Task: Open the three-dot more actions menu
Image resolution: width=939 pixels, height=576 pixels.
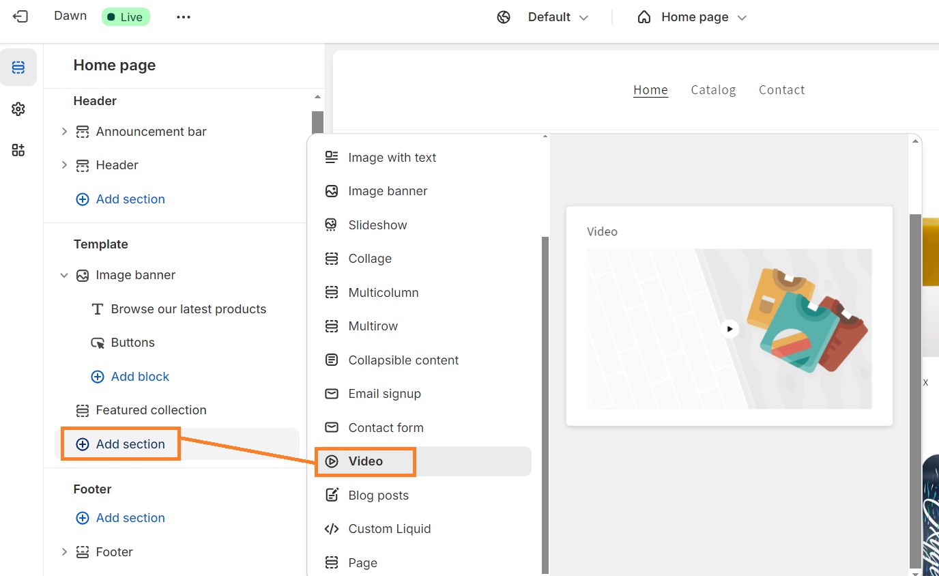Action: pos(183,16)
